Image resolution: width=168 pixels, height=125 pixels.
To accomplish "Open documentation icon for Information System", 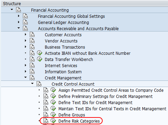I will click(x=32, y=72).
